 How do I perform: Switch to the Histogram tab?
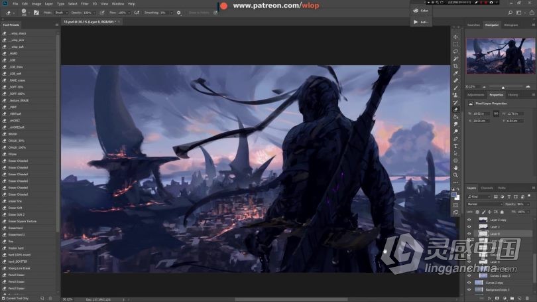[x=510, y=25]
